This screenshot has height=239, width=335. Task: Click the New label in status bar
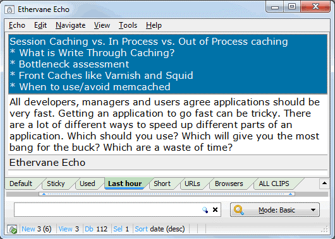[28, 229]
